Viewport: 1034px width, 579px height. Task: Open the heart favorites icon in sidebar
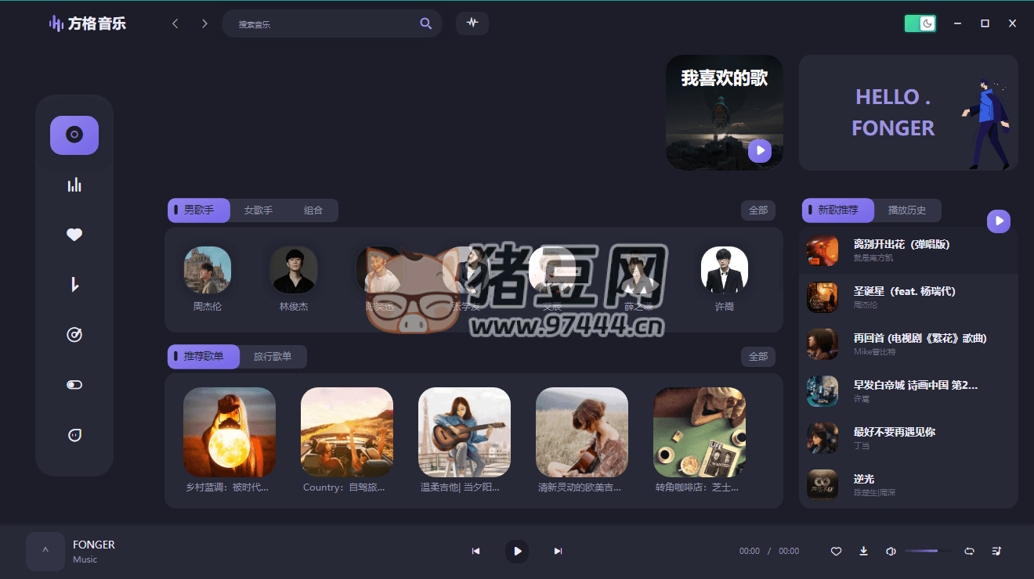[x=74, y=235]
